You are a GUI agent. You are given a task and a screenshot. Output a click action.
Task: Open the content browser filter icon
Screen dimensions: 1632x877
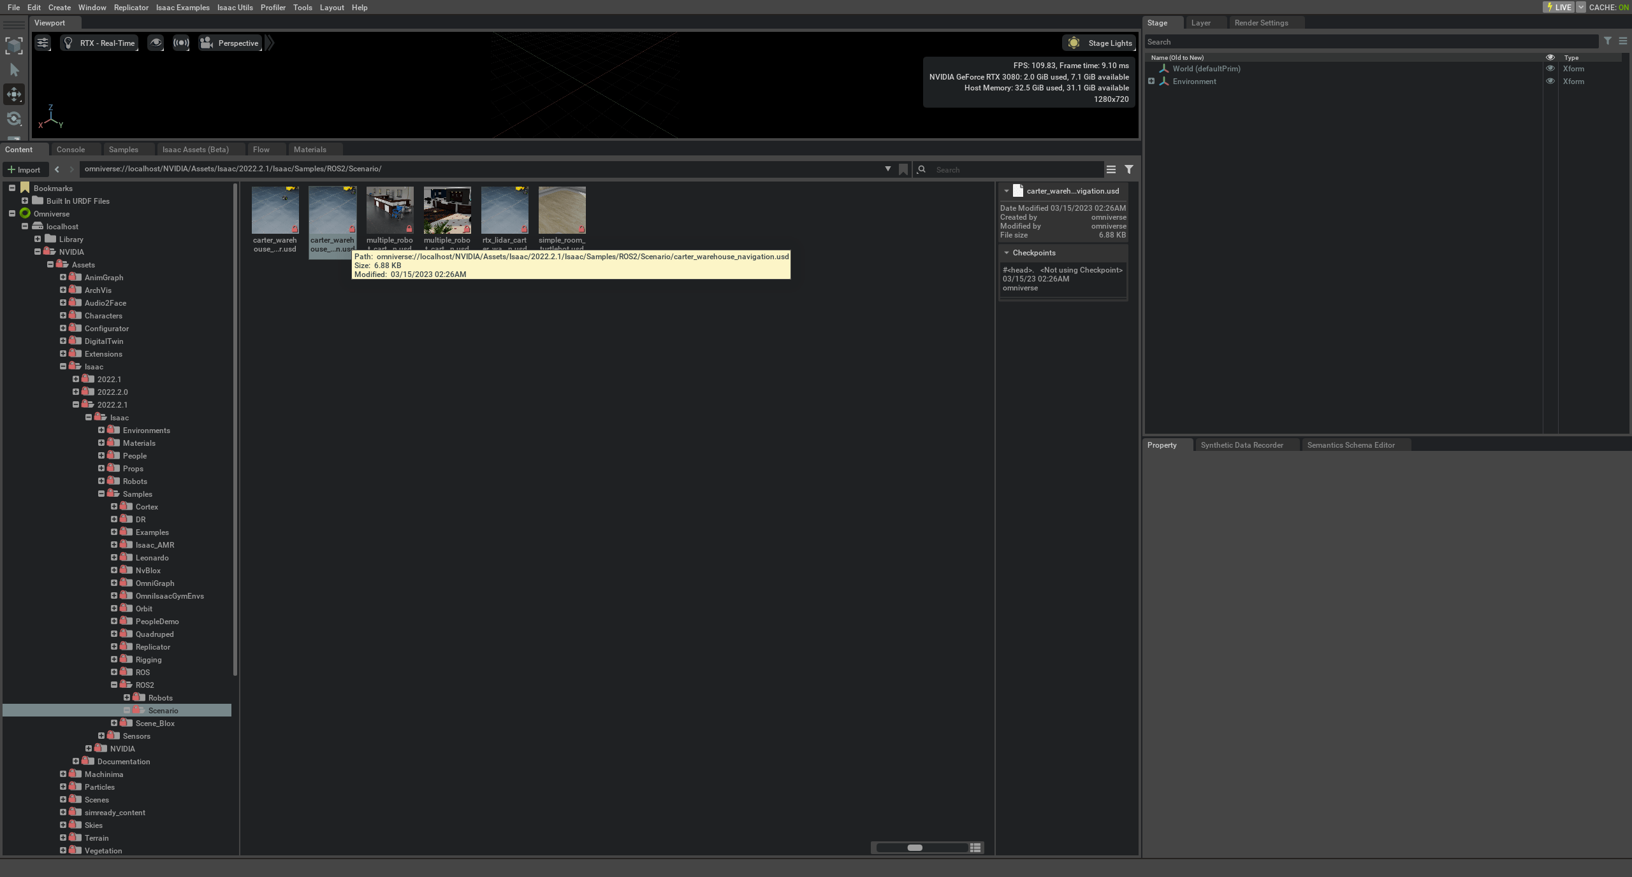pyautogui.click(x=1129, y=169)
